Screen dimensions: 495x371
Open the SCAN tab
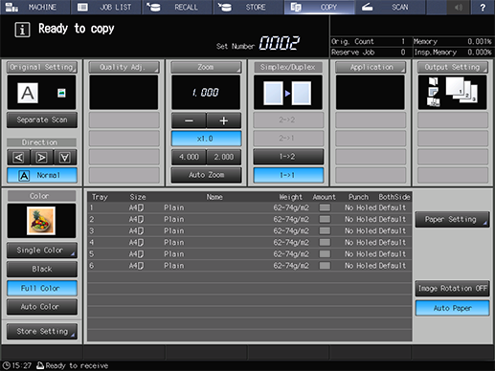(390, 7)
